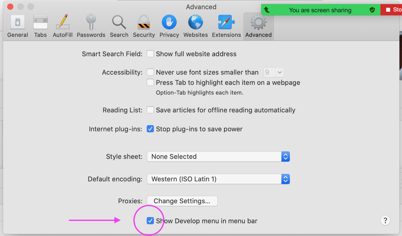The height and width of the screenshot is (236, 402).
Task: Check Never use font sizes smaller than
Action: (x=150, y=72)
